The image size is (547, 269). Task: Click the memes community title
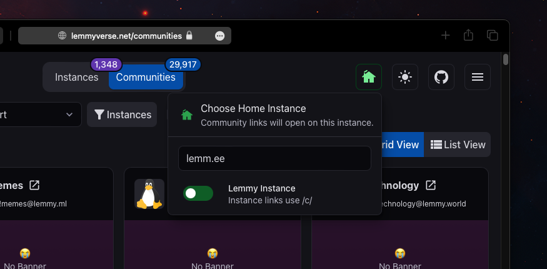pos(11,185)
